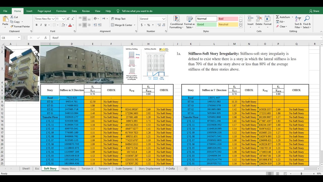This screenshot has height=182, width=323.
Task: Increase font size icon
Action: coord(69,19)
